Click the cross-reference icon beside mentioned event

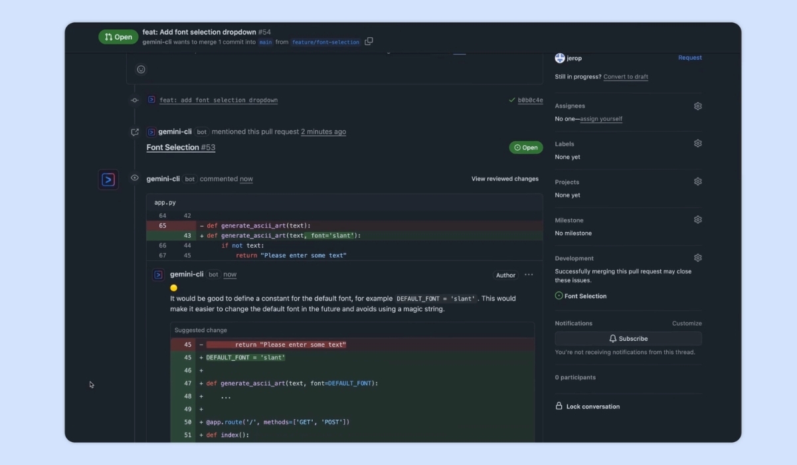click(135, 132)
